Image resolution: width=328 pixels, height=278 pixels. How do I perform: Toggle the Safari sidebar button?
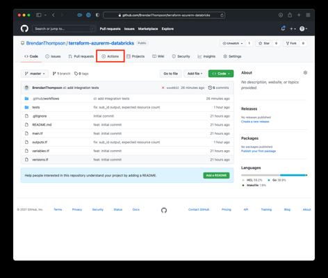pos(39,15)
